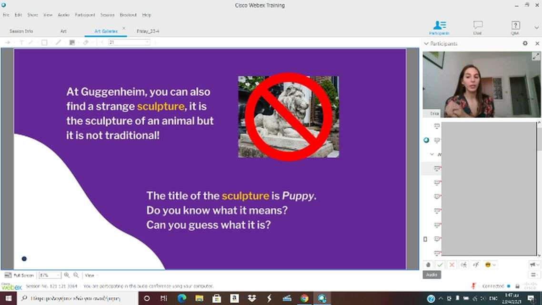Screen dimensions: 542x305
Task: Open the Breakout menu
Action: pyautogui.click(x=128, y=15)
